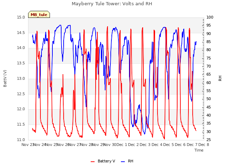
Task: Click the 35 tick on RH axis
Action: click(208, 124)
